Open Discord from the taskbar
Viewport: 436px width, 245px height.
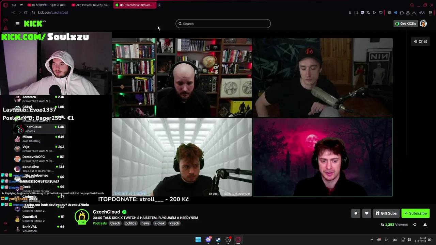click(x=208, y=240)
